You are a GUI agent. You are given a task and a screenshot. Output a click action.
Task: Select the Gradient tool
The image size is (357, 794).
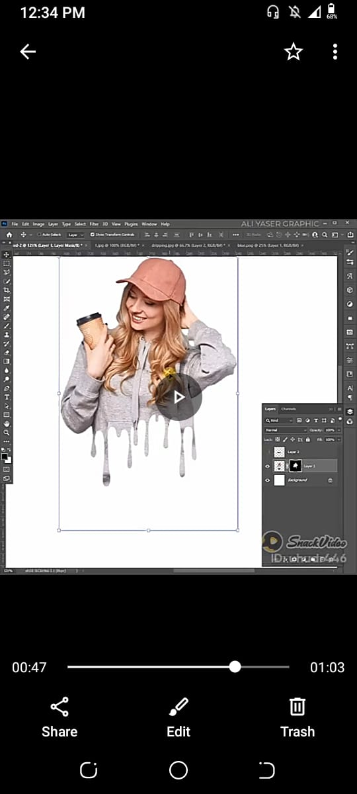tap(7, 361)
